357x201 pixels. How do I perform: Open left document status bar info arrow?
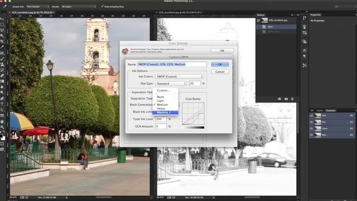(67, 198)
